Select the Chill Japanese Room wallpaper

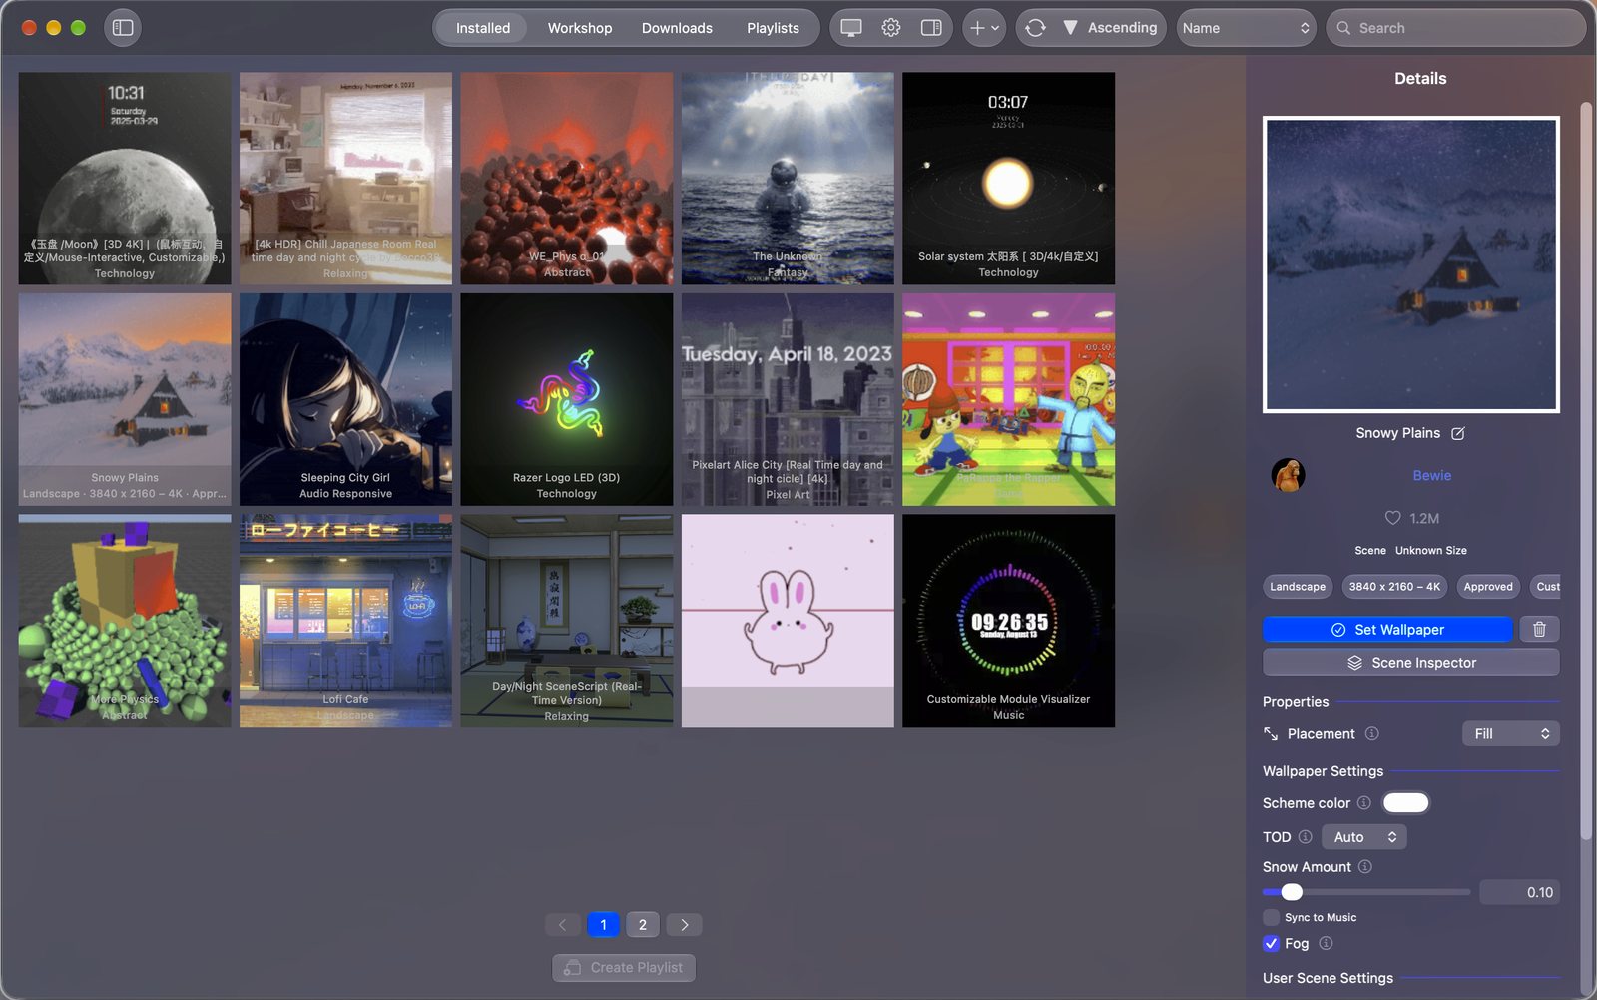345,179
